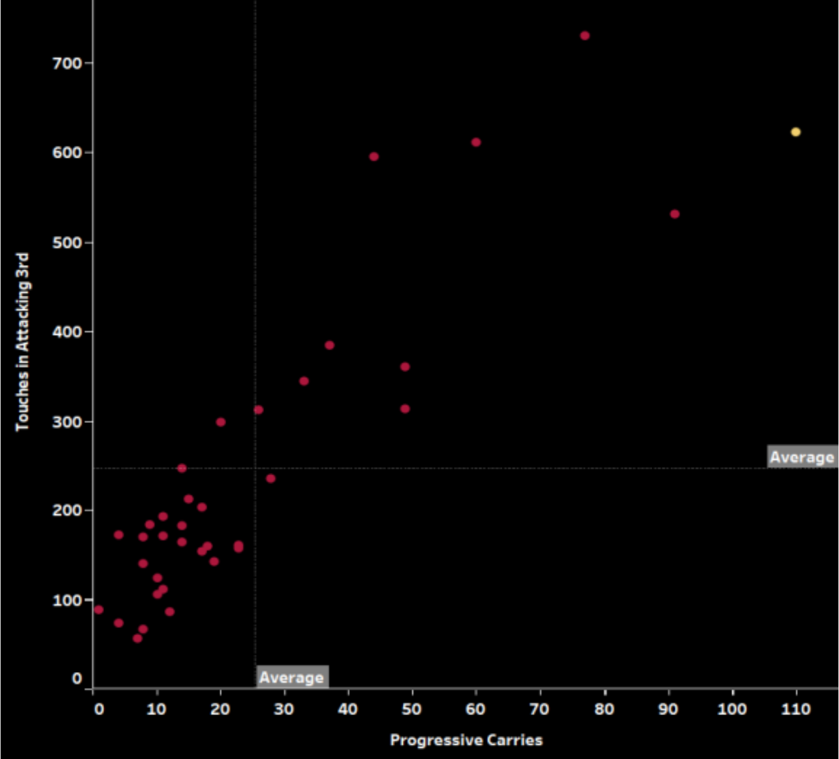This screenshot has height=759, width=839.
Task: Click the 500 tick label on the vertical axis
Action: [67, 243]
